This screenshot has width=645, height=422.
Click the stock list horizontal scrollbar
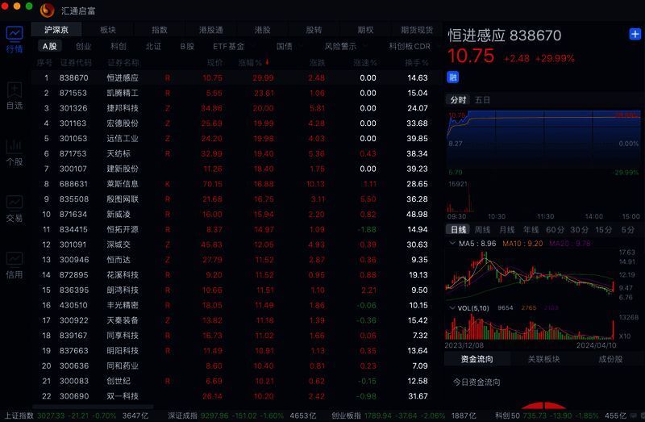93,407
